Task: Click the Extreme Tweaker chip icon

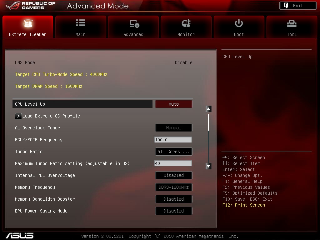Action: click(28, 23)
